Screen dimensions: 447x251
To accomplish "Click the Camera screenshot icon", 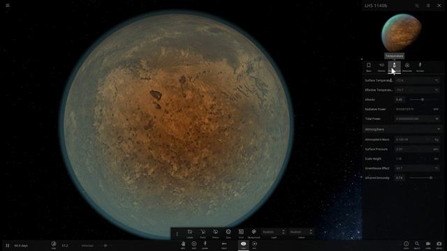I will click(x=439, y=245).
